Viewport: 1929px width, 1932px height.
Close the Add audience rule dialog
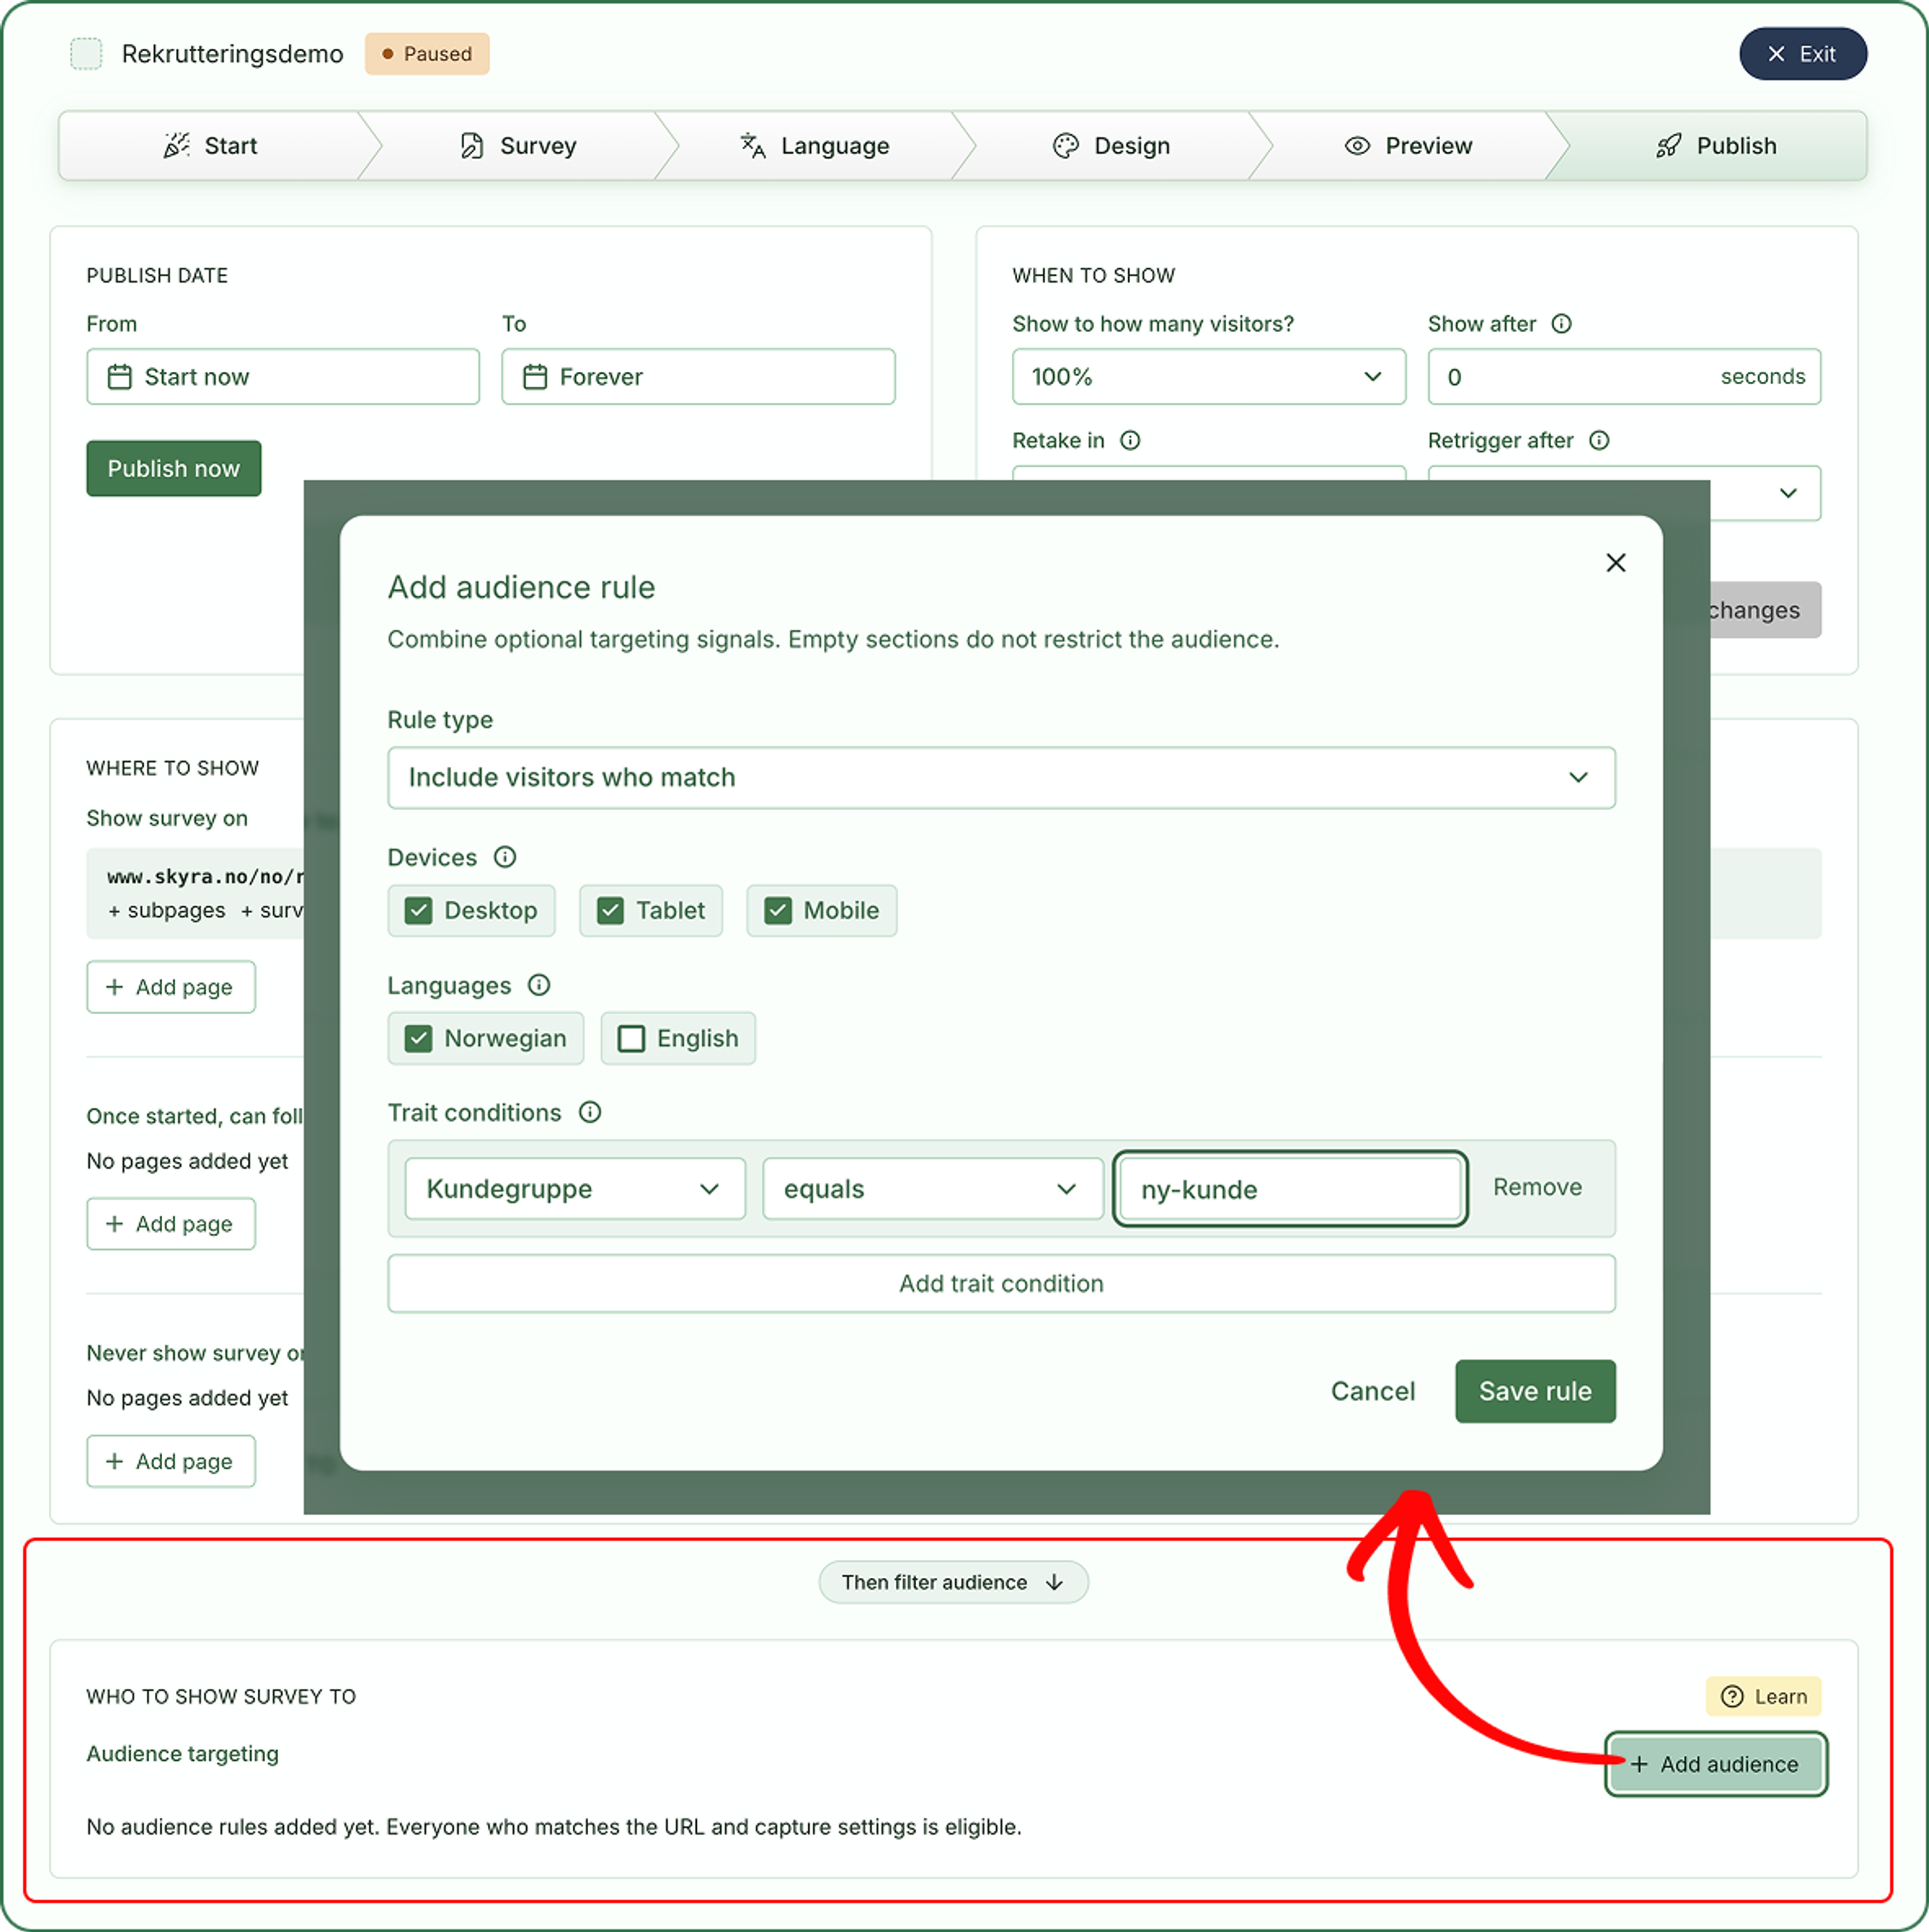[1615, 563]
